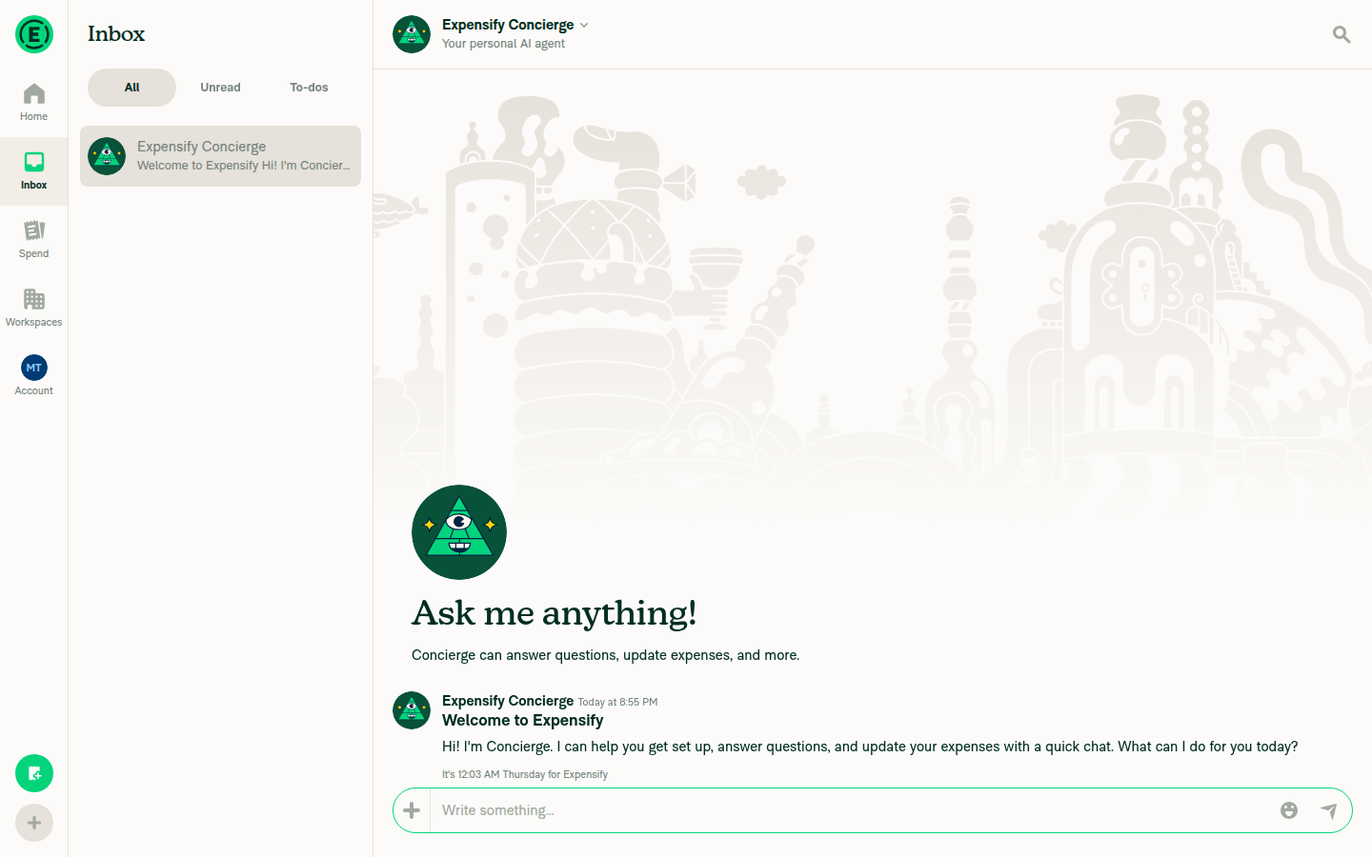The height and width of the screenshot is (857, 1372).
Task: Expand the Expensify Concierge header dropdown chevron
Action: (x=584, y=25)
